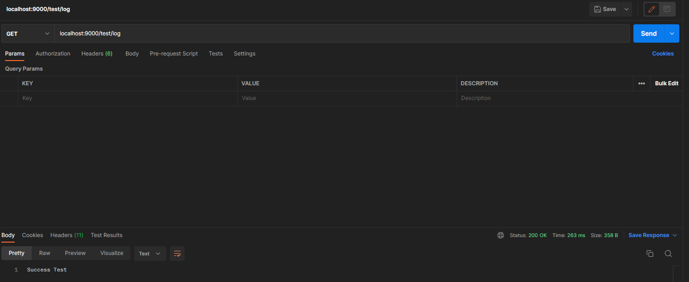Click the wrap lines icon in response toolbar
Screen dimensions: 689x282
(177, 254)
